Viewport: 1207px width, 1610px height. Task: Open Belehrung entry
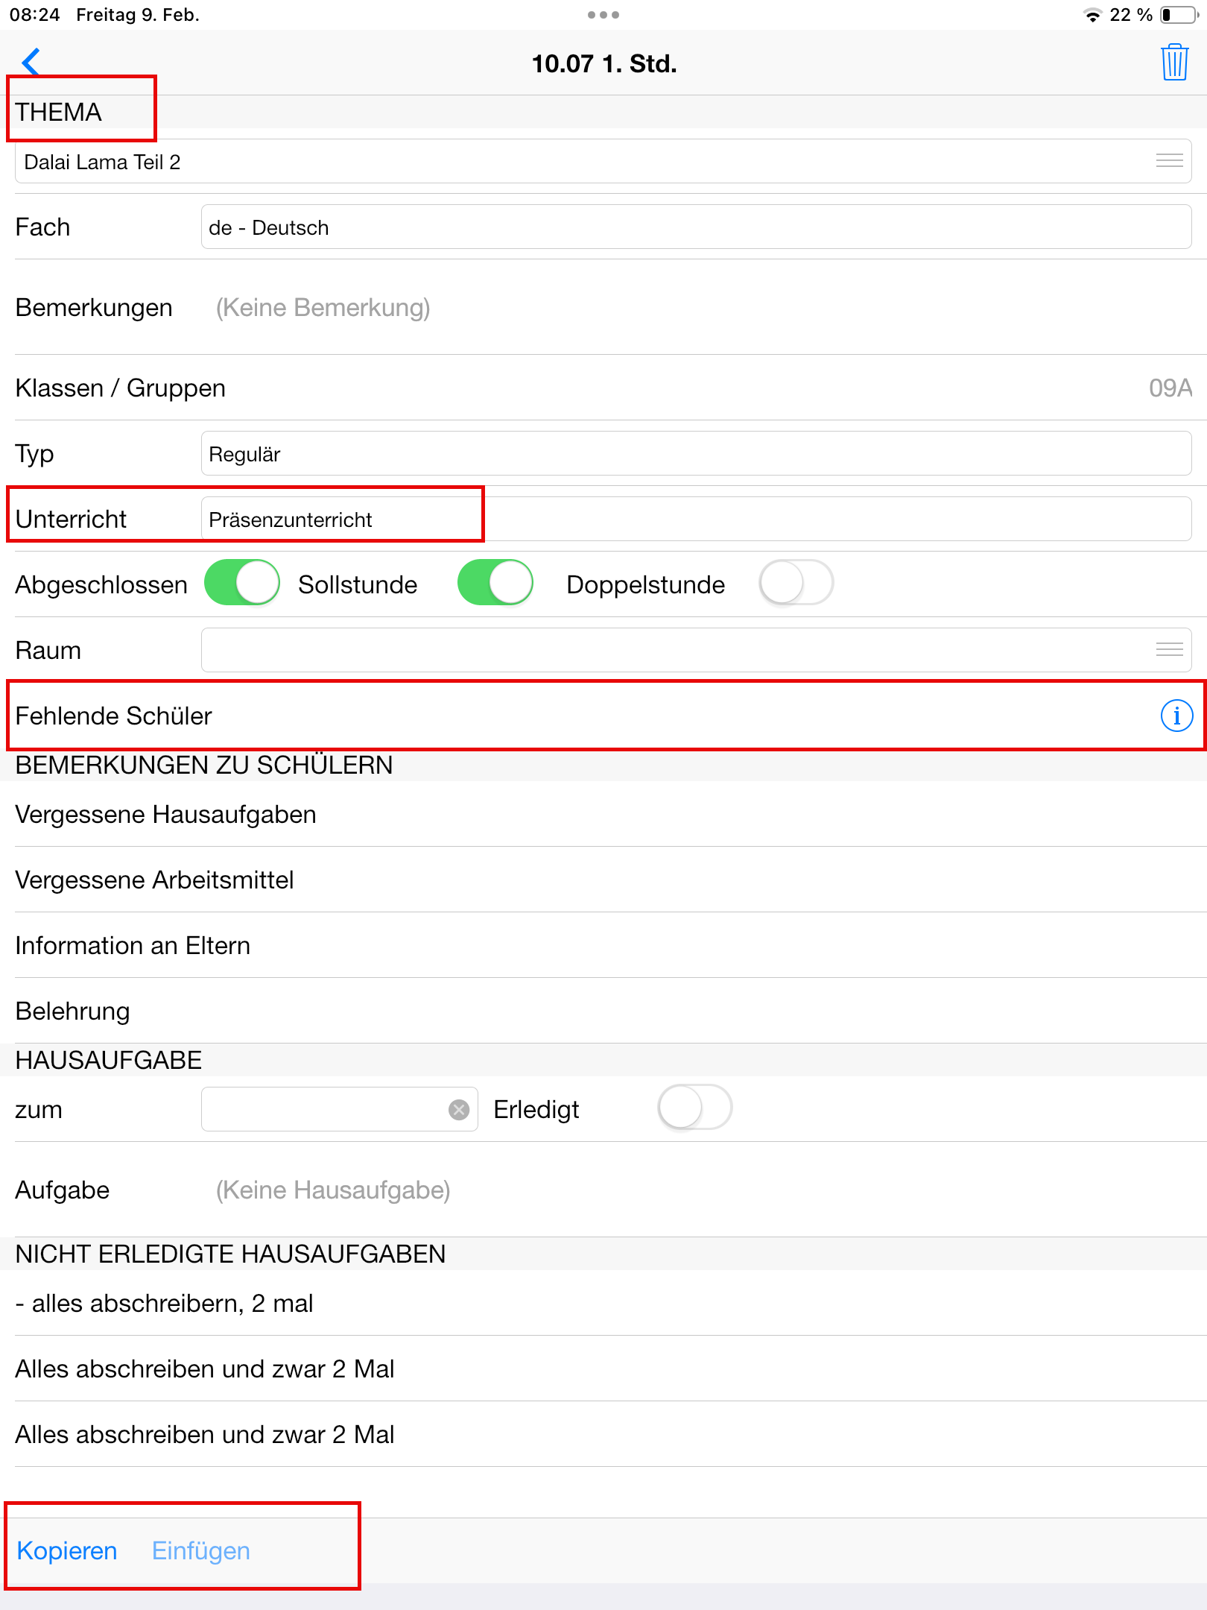603,1011
